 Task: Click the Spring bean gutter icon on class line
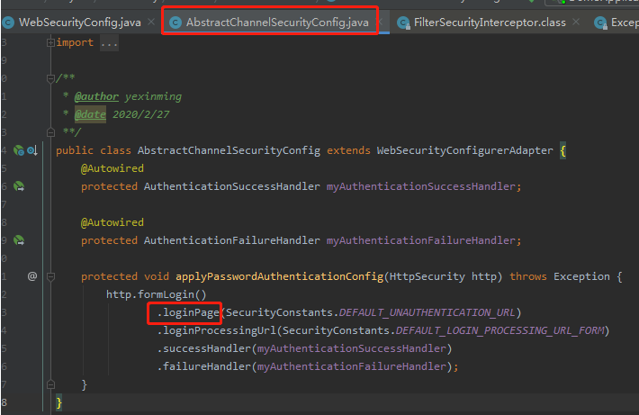pos(19,150)
